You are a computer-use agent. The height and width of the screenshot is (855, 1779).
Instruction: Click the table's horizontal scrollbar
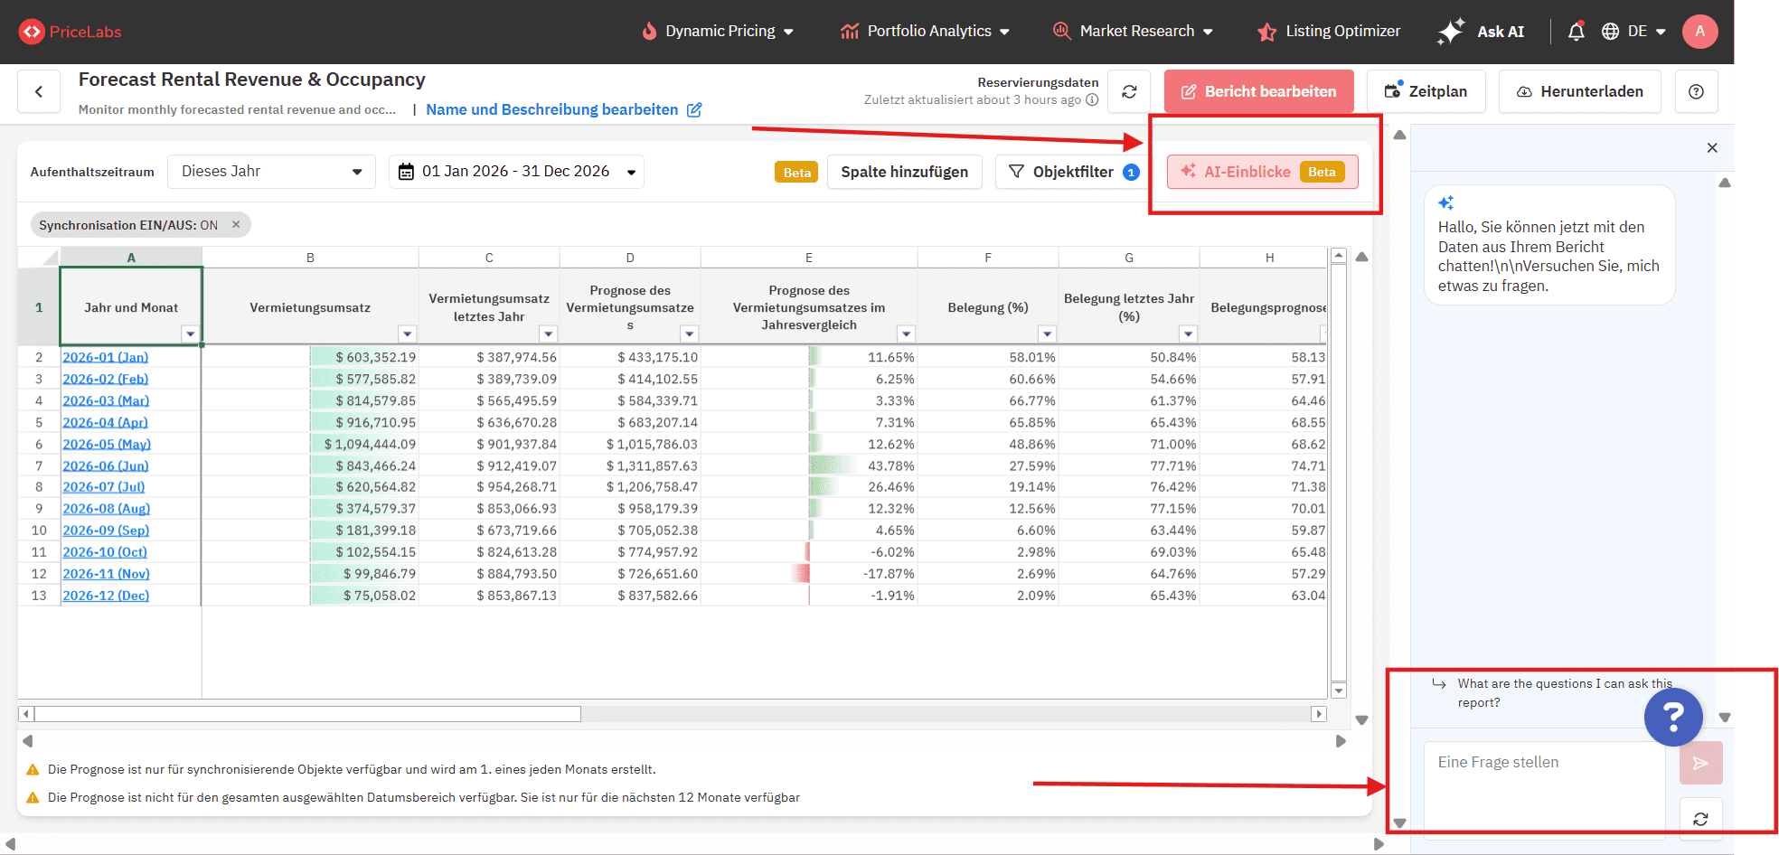307,714
